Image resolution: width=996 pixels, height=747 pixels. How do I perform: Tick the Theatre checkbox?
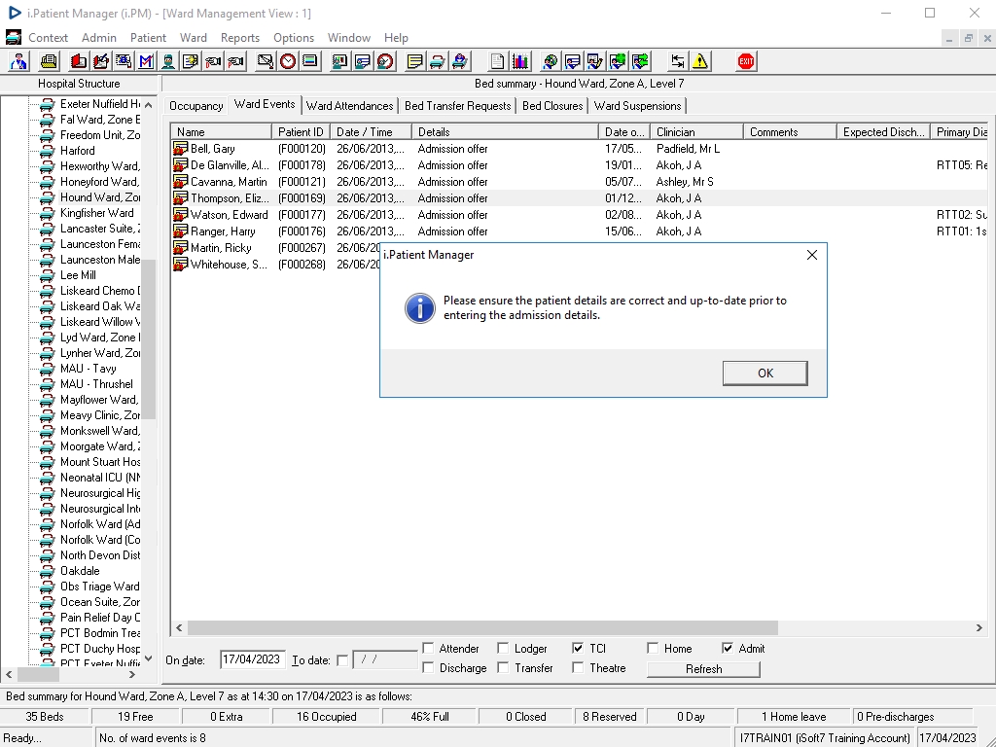pyautogui.click(x=578, y=667)
